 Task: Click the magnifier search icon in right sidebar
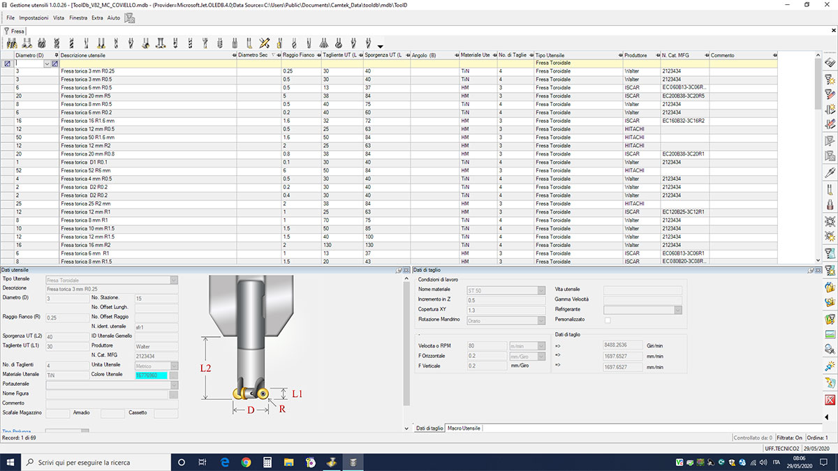[830, 349]
